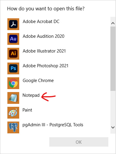Open file with Adobe Acrobat DC label

pyautogui.click(x=41, y=22)
